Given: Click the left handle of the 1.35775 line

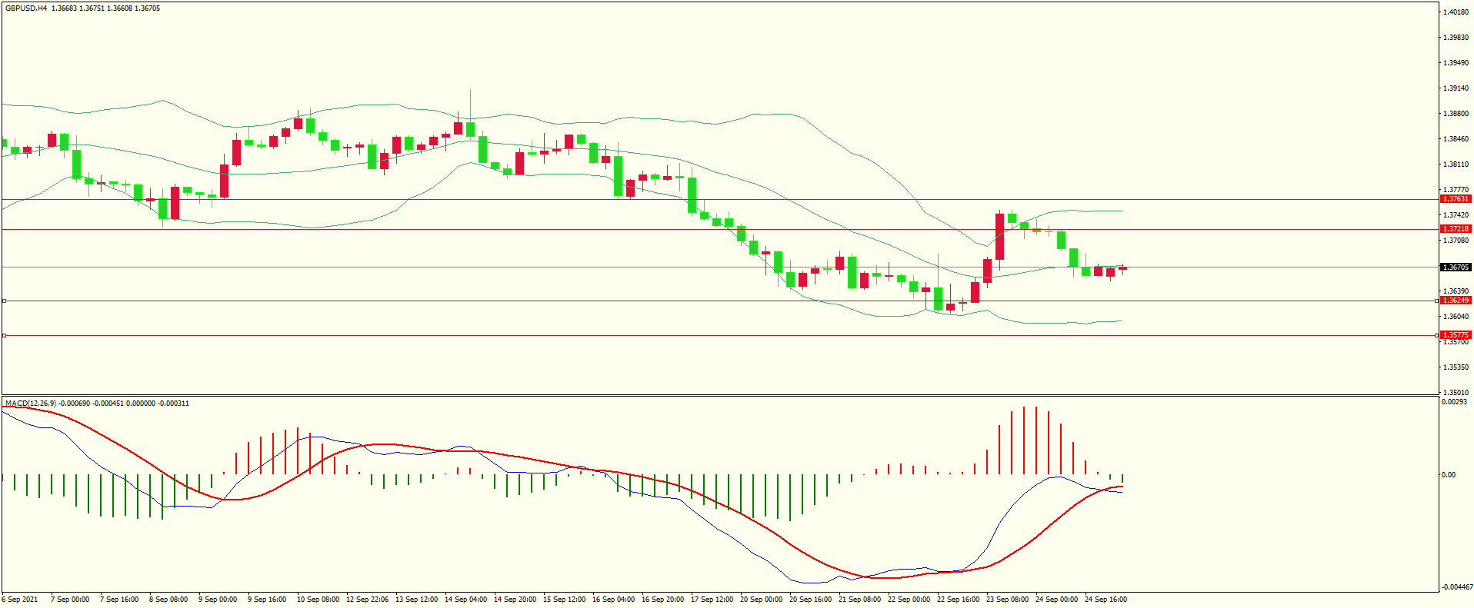Looking at the screenshot, I should pos(4,335).
